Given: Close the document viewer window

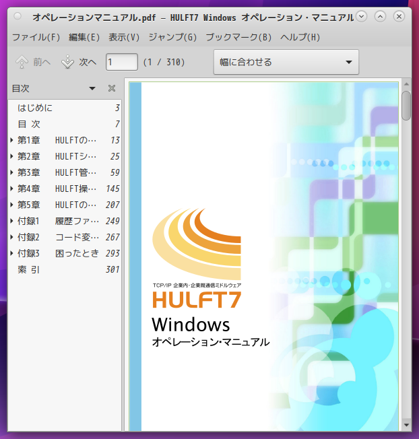Looking at the screenshot, I should 399,17.
